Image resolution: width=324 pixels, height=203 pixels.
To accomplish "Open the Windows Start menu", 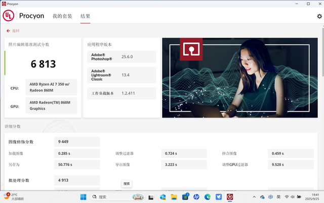I will pyautogui.click(x=84, y=196).
